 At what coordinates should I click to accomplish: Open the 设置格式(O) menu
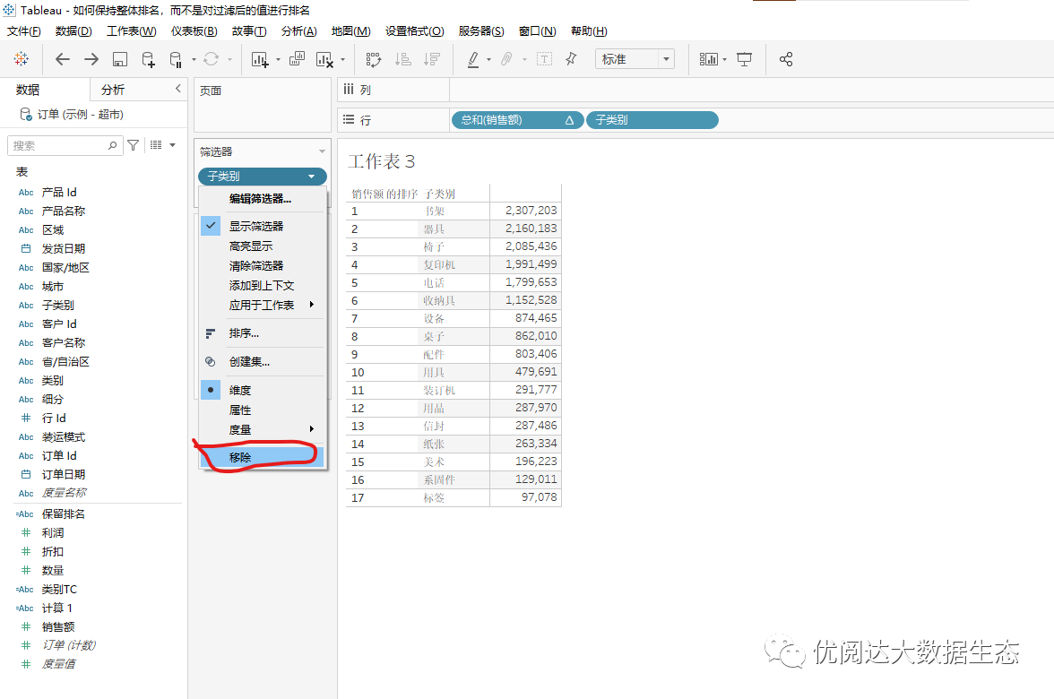click(415, 30)
